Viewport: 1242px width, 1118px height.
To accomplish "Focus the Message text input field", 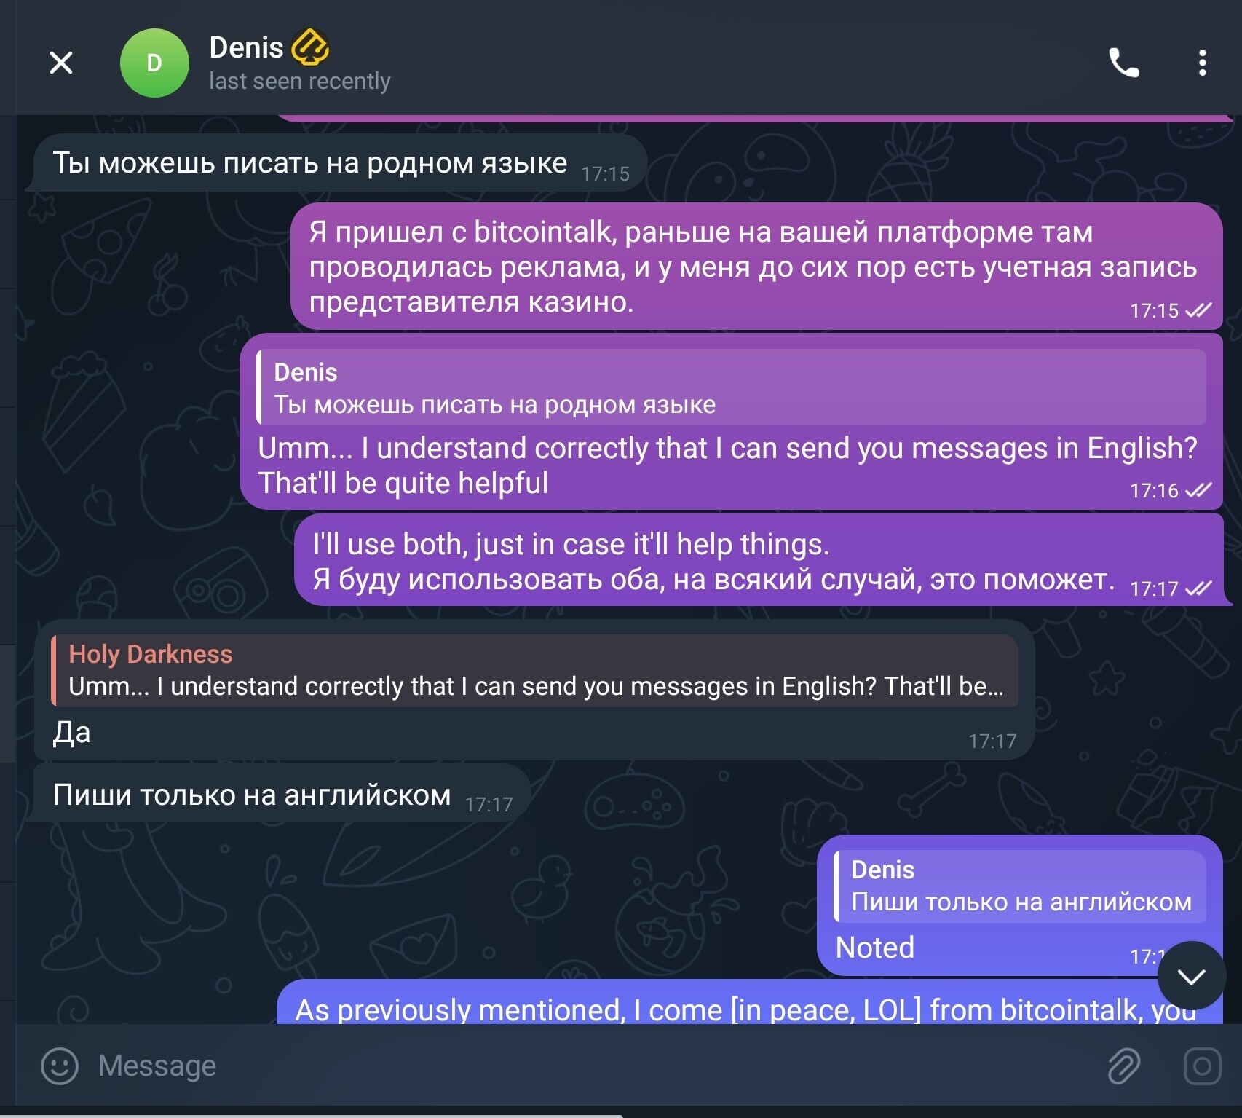I will point(582,1066).
